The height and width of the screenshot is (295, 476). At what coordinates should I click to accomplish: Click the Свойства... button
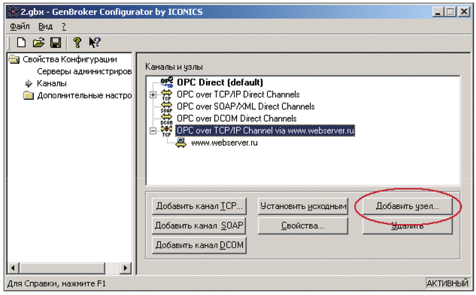coord(303,225)
